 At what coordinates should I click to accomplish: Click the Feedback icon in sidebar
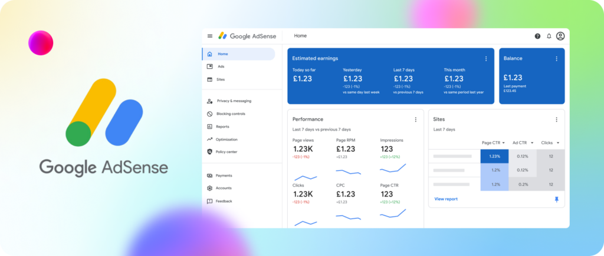209,201
